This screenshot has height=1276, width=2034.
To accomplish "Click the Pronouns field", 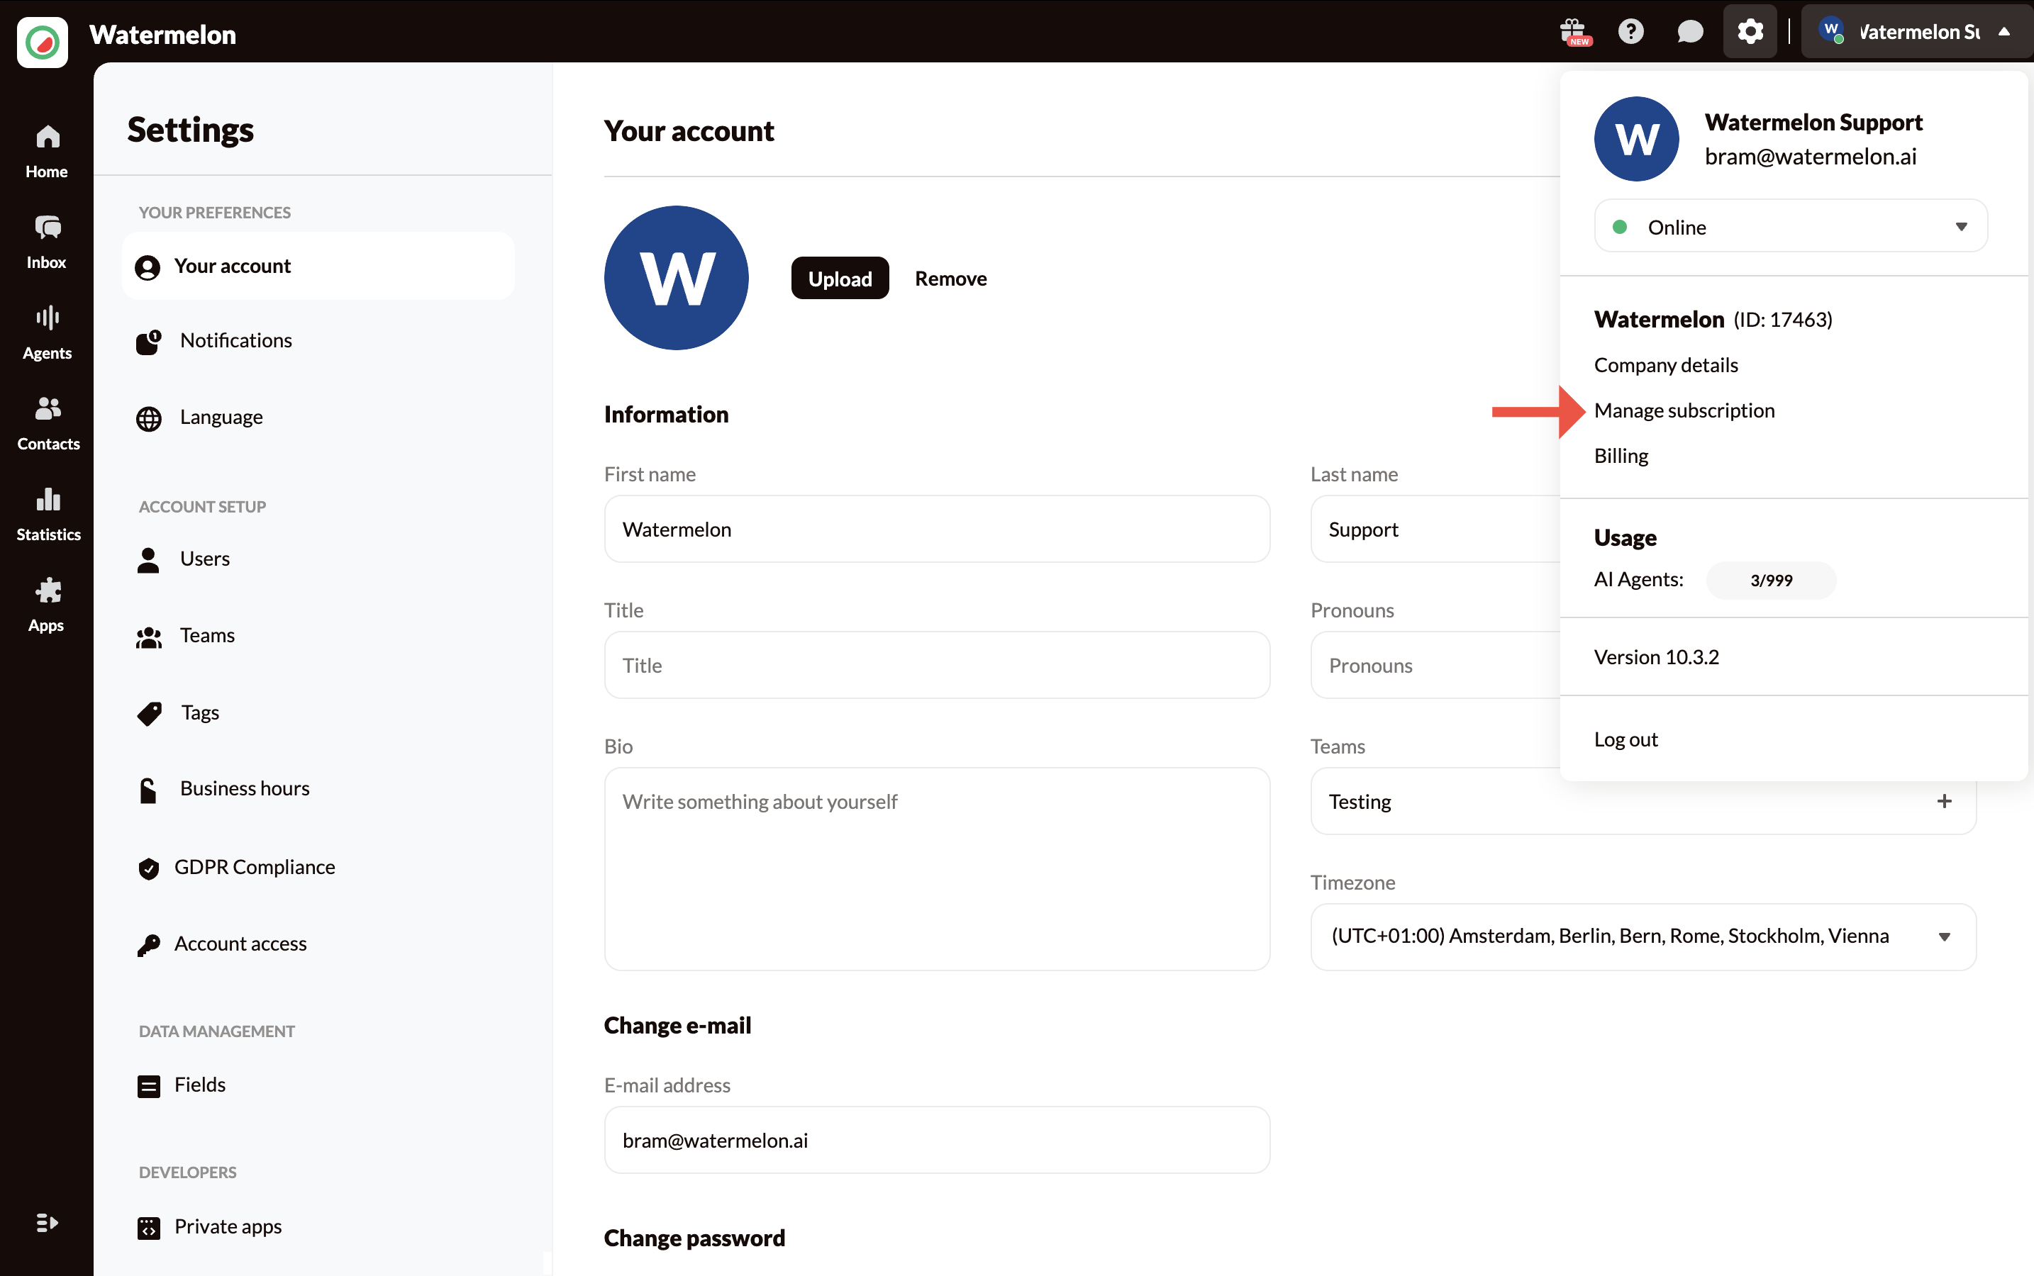I will pos(1435,665).
